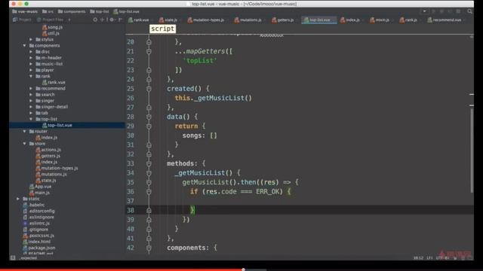Screen dimensions: 483x271
Task: Toggle code fold marker on line 29
Action: 149,126
